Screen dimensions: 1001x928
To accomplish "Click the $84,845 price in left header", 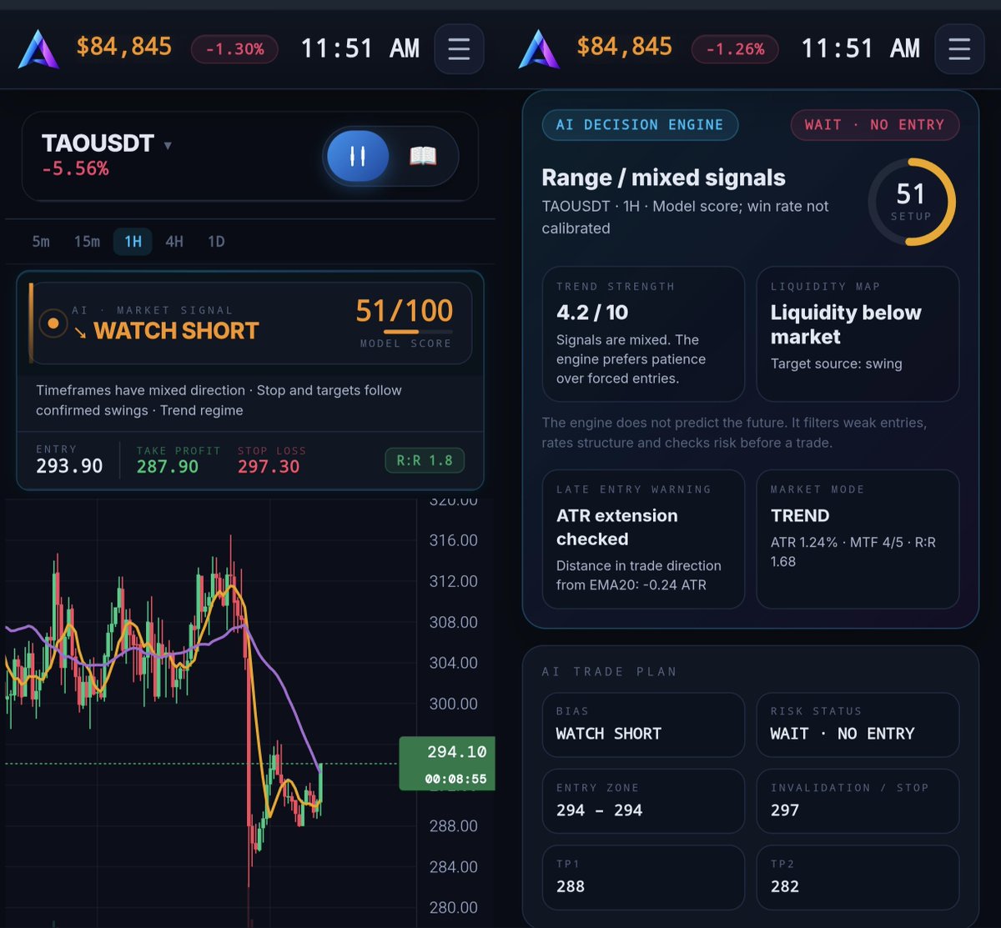I will point(124,47).
